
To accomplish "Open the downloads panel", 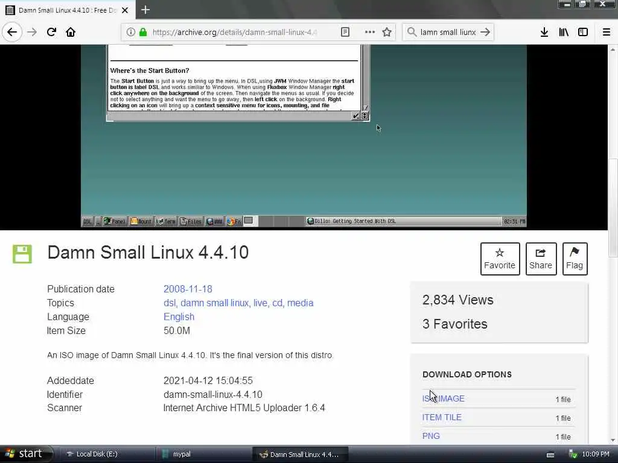I will point(544,32).
